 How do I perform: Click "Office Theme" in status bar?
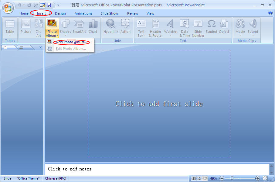28,178
